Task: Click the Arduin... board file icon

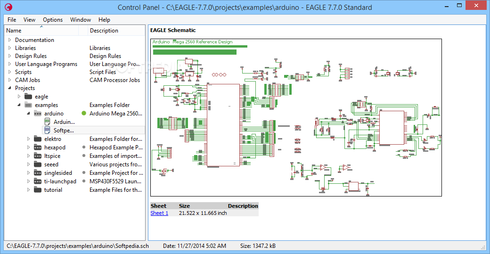Action: coord(47,122)
